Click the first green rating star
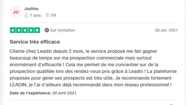 pyautogui.click(x=13, y=30)
